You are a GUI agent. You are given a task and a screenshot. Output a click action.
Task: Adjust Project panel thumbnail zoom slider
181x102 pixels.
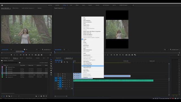[14, 96]
